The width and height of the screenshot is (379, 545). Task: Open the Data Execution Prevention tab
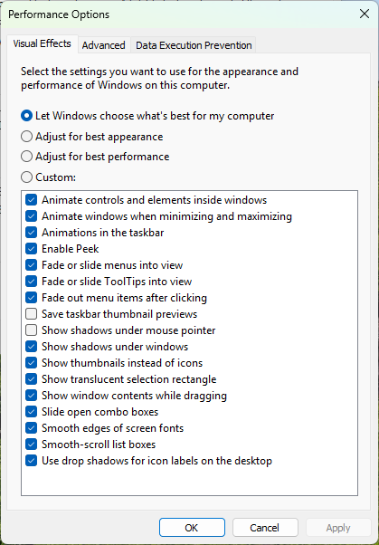tap(194, 45)
